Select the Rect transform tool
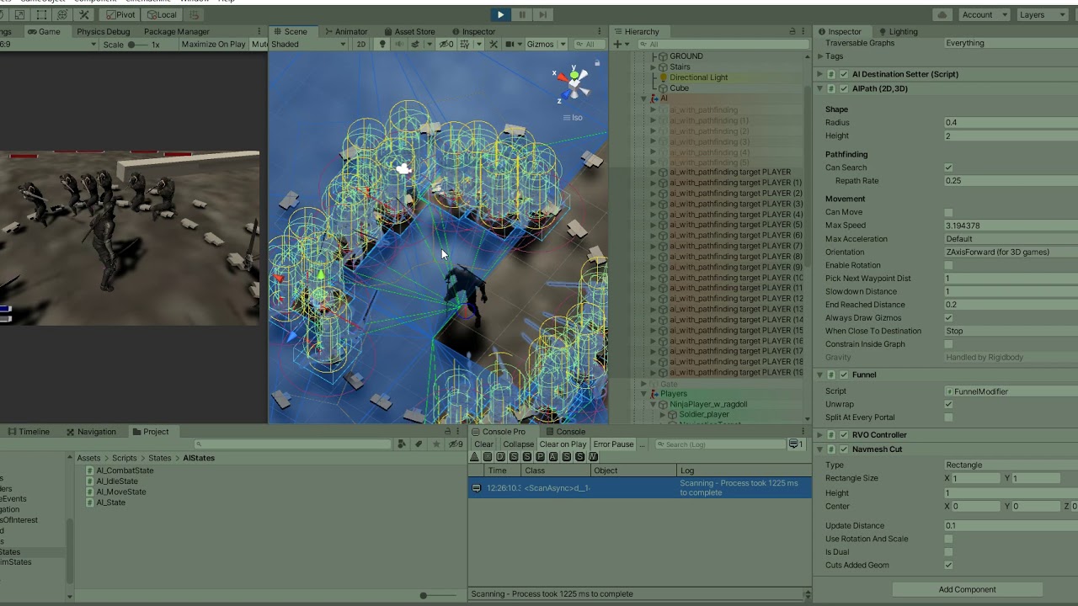The image size is (1078, 606). pyautogui.click(x=41, y=14)
